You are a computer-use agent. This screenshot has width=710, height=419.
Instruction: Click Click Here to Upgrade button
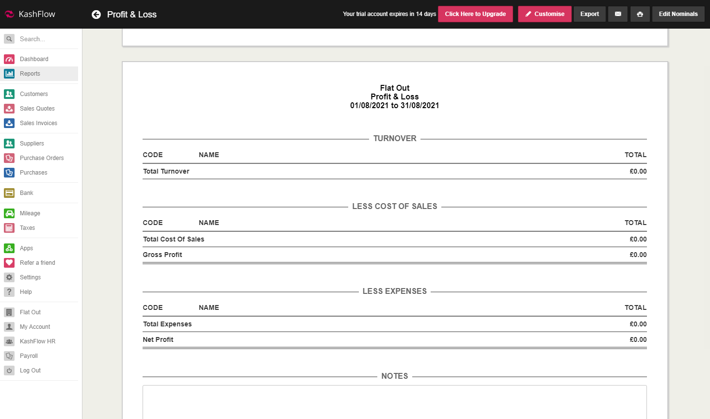pos(475,14)
